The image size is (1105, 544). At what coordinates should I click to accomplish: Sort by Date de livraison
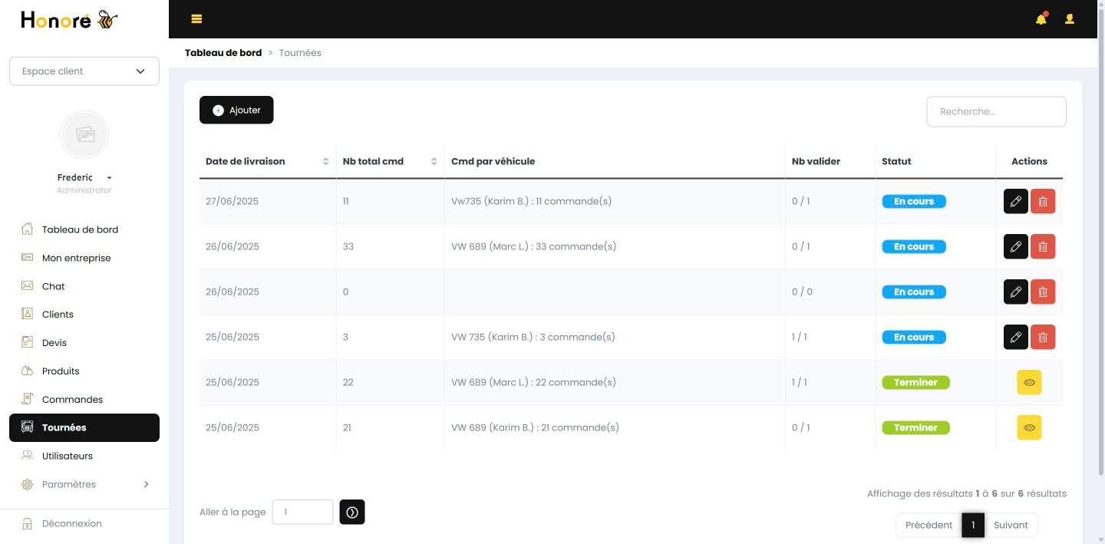pyautogui.click(x=267, y=162)
